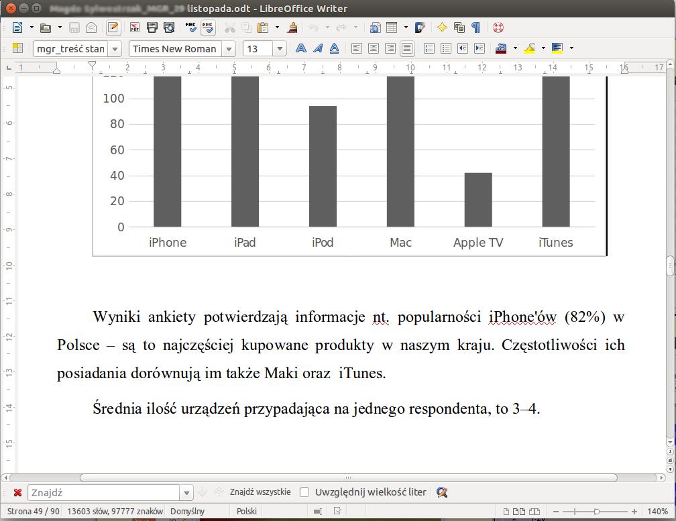The height and width of the screenshot is (521, 676).
Task: Select single-page view layout
Action: tap(506, 512)
